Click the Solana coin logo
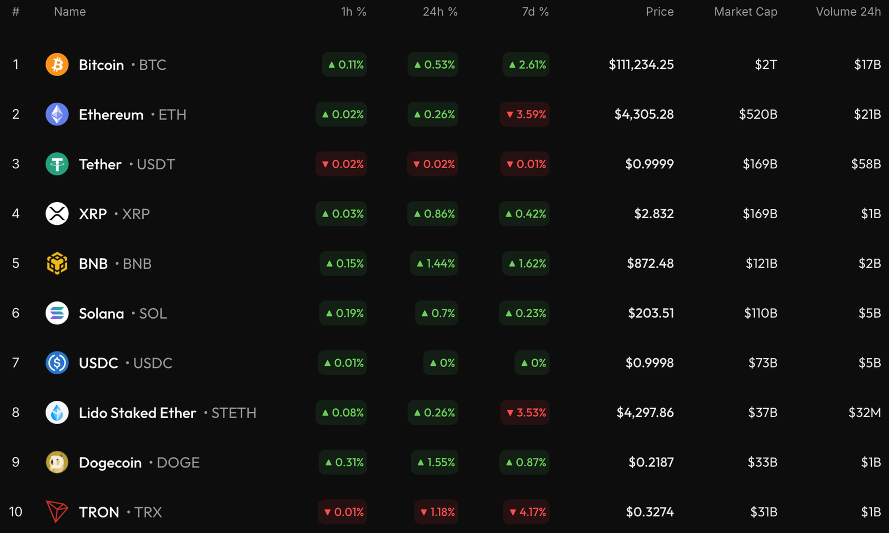Image resolution: width=889 pixels, height=533 pixels. pos(57,313)
